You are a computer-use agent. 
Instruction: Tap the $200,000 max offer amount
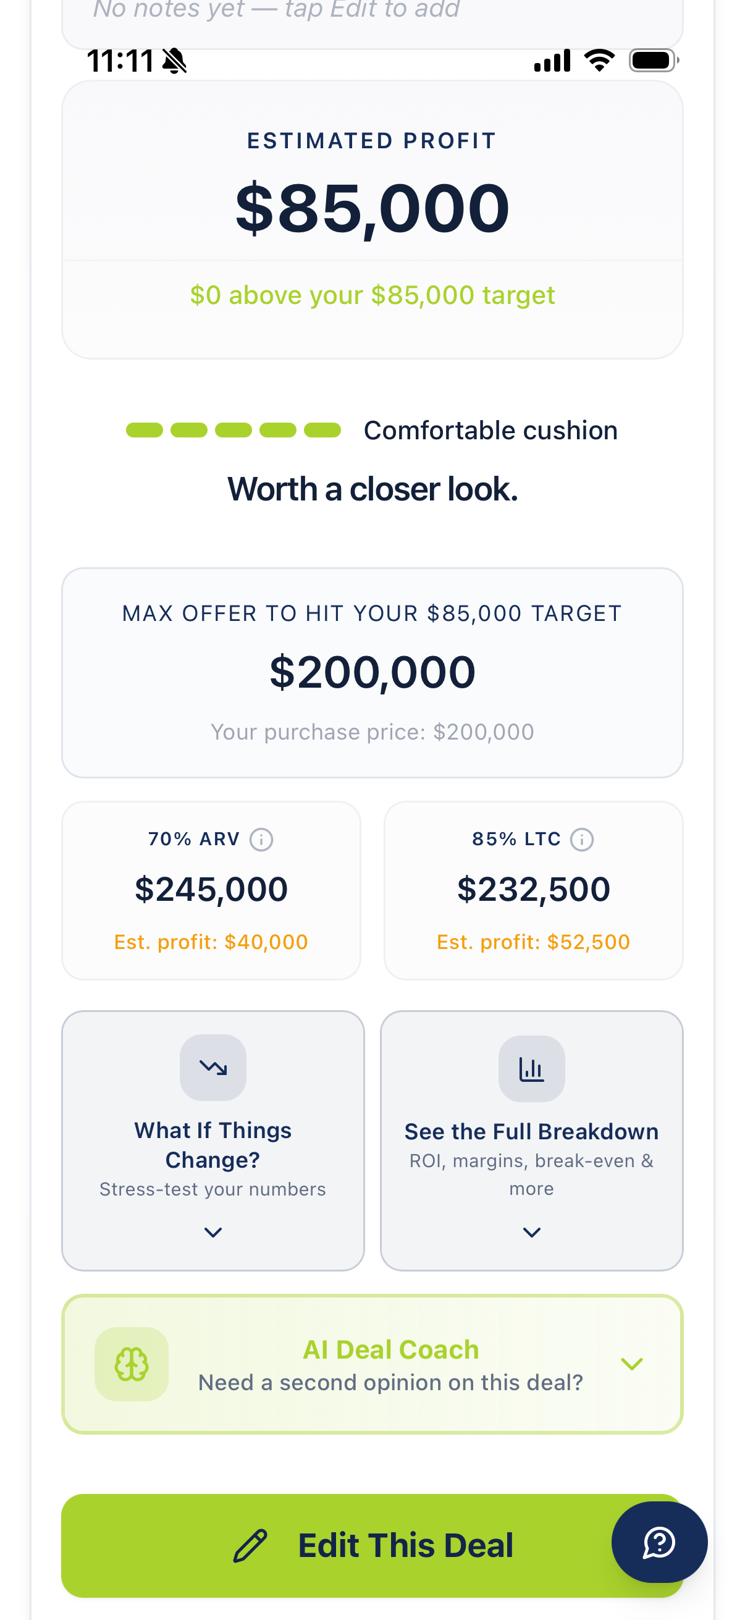(372, 672)
